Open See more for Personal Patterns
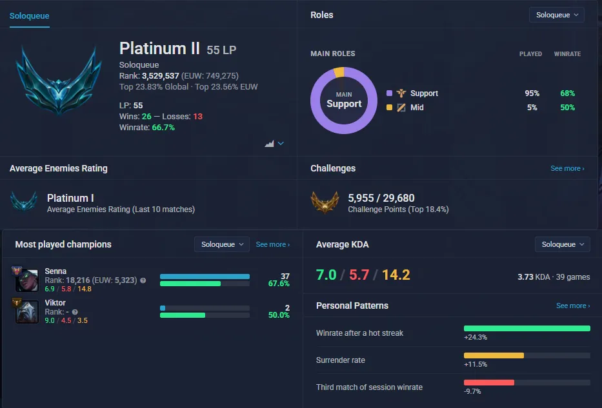 [x=573, y=306]
